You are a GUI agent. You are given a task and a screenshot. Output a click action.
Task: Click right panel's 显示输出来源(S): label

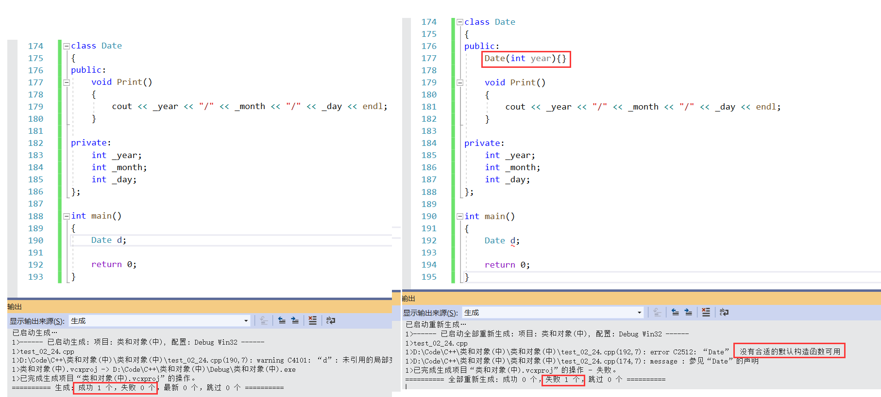[430, 313]
